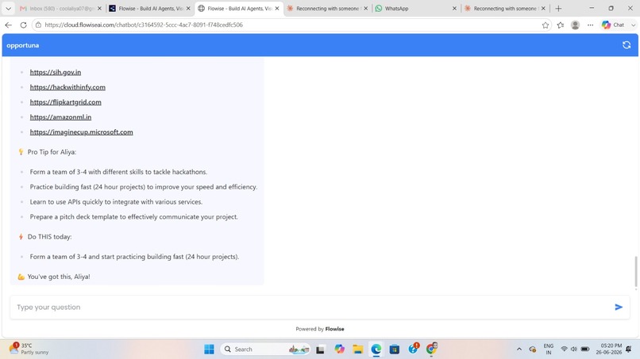The width and height of the screenshot is (640, 359).
Task: Switch to Microsoft Edge on taskbar
Action: click(376, 349)
